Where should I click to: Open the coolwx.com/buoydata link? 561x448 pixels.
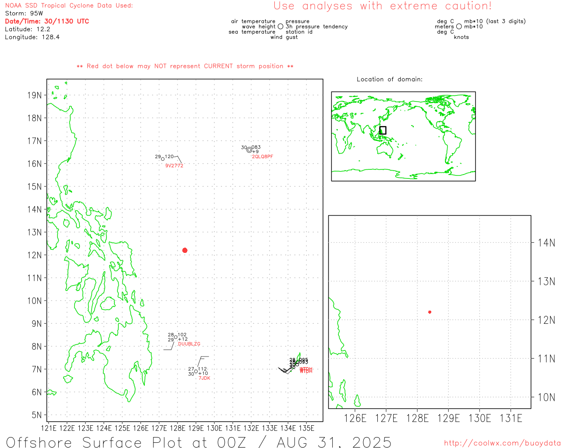(502, 443)
